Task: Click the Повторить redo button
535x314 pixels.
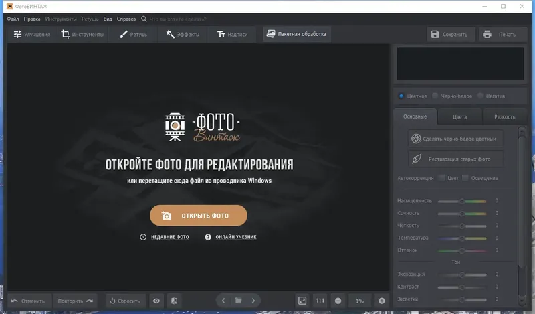Action: coord(76,301)
